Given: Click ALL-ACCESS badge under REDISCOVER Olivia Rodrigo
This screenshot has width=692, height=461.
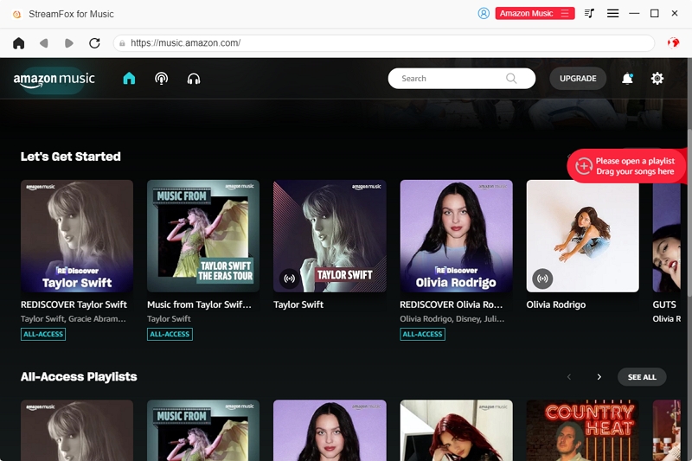Looking at the screenshot, I should 422,334.
